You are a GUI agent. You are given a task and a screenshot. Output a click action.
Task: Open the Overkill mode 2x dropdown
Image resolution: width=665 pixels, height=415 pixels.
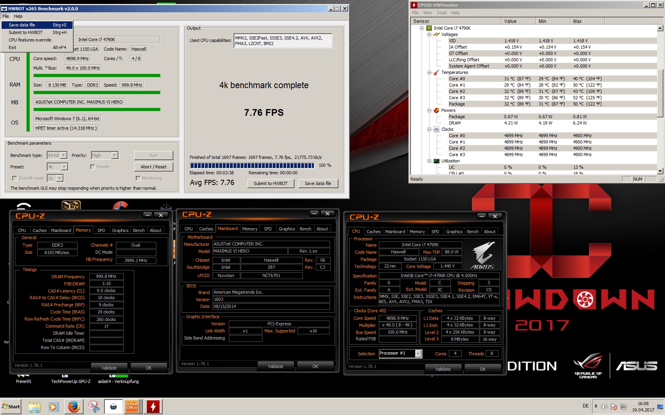pos(55,178)
